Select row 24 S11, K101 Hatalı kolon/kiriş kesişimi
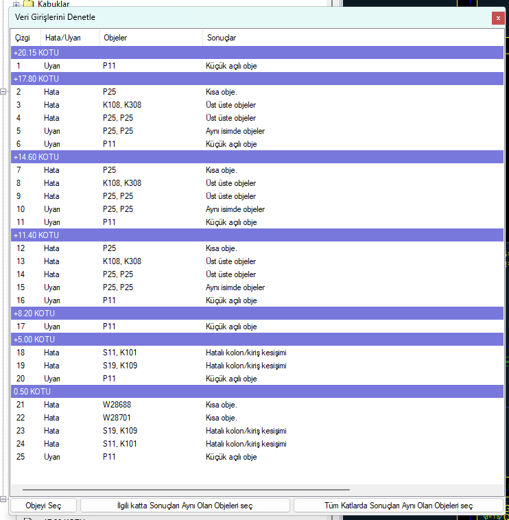Viewport: 509px width, 520px height. pos(257,444)
